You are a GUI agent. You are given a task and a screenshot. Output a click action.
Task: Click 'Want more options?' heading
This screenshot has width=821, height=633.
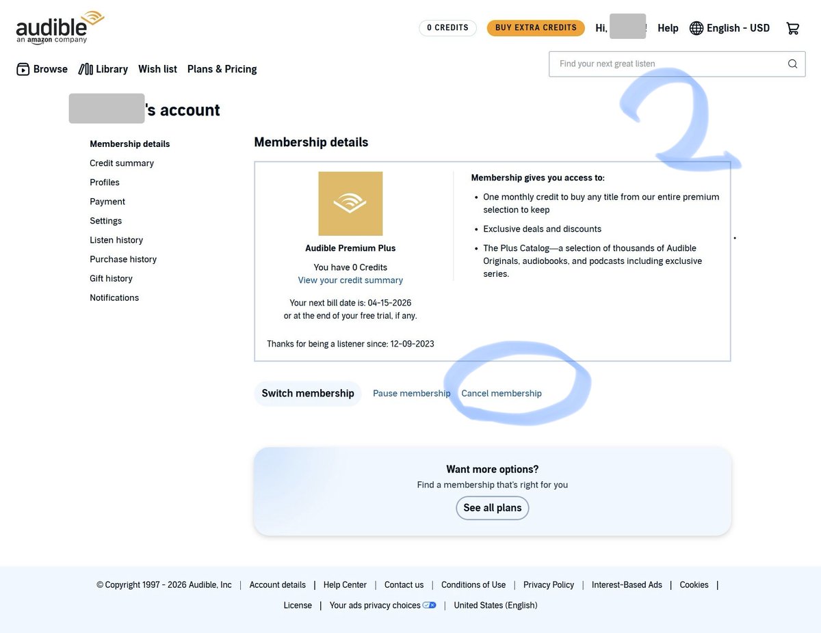tap(493, 470)
